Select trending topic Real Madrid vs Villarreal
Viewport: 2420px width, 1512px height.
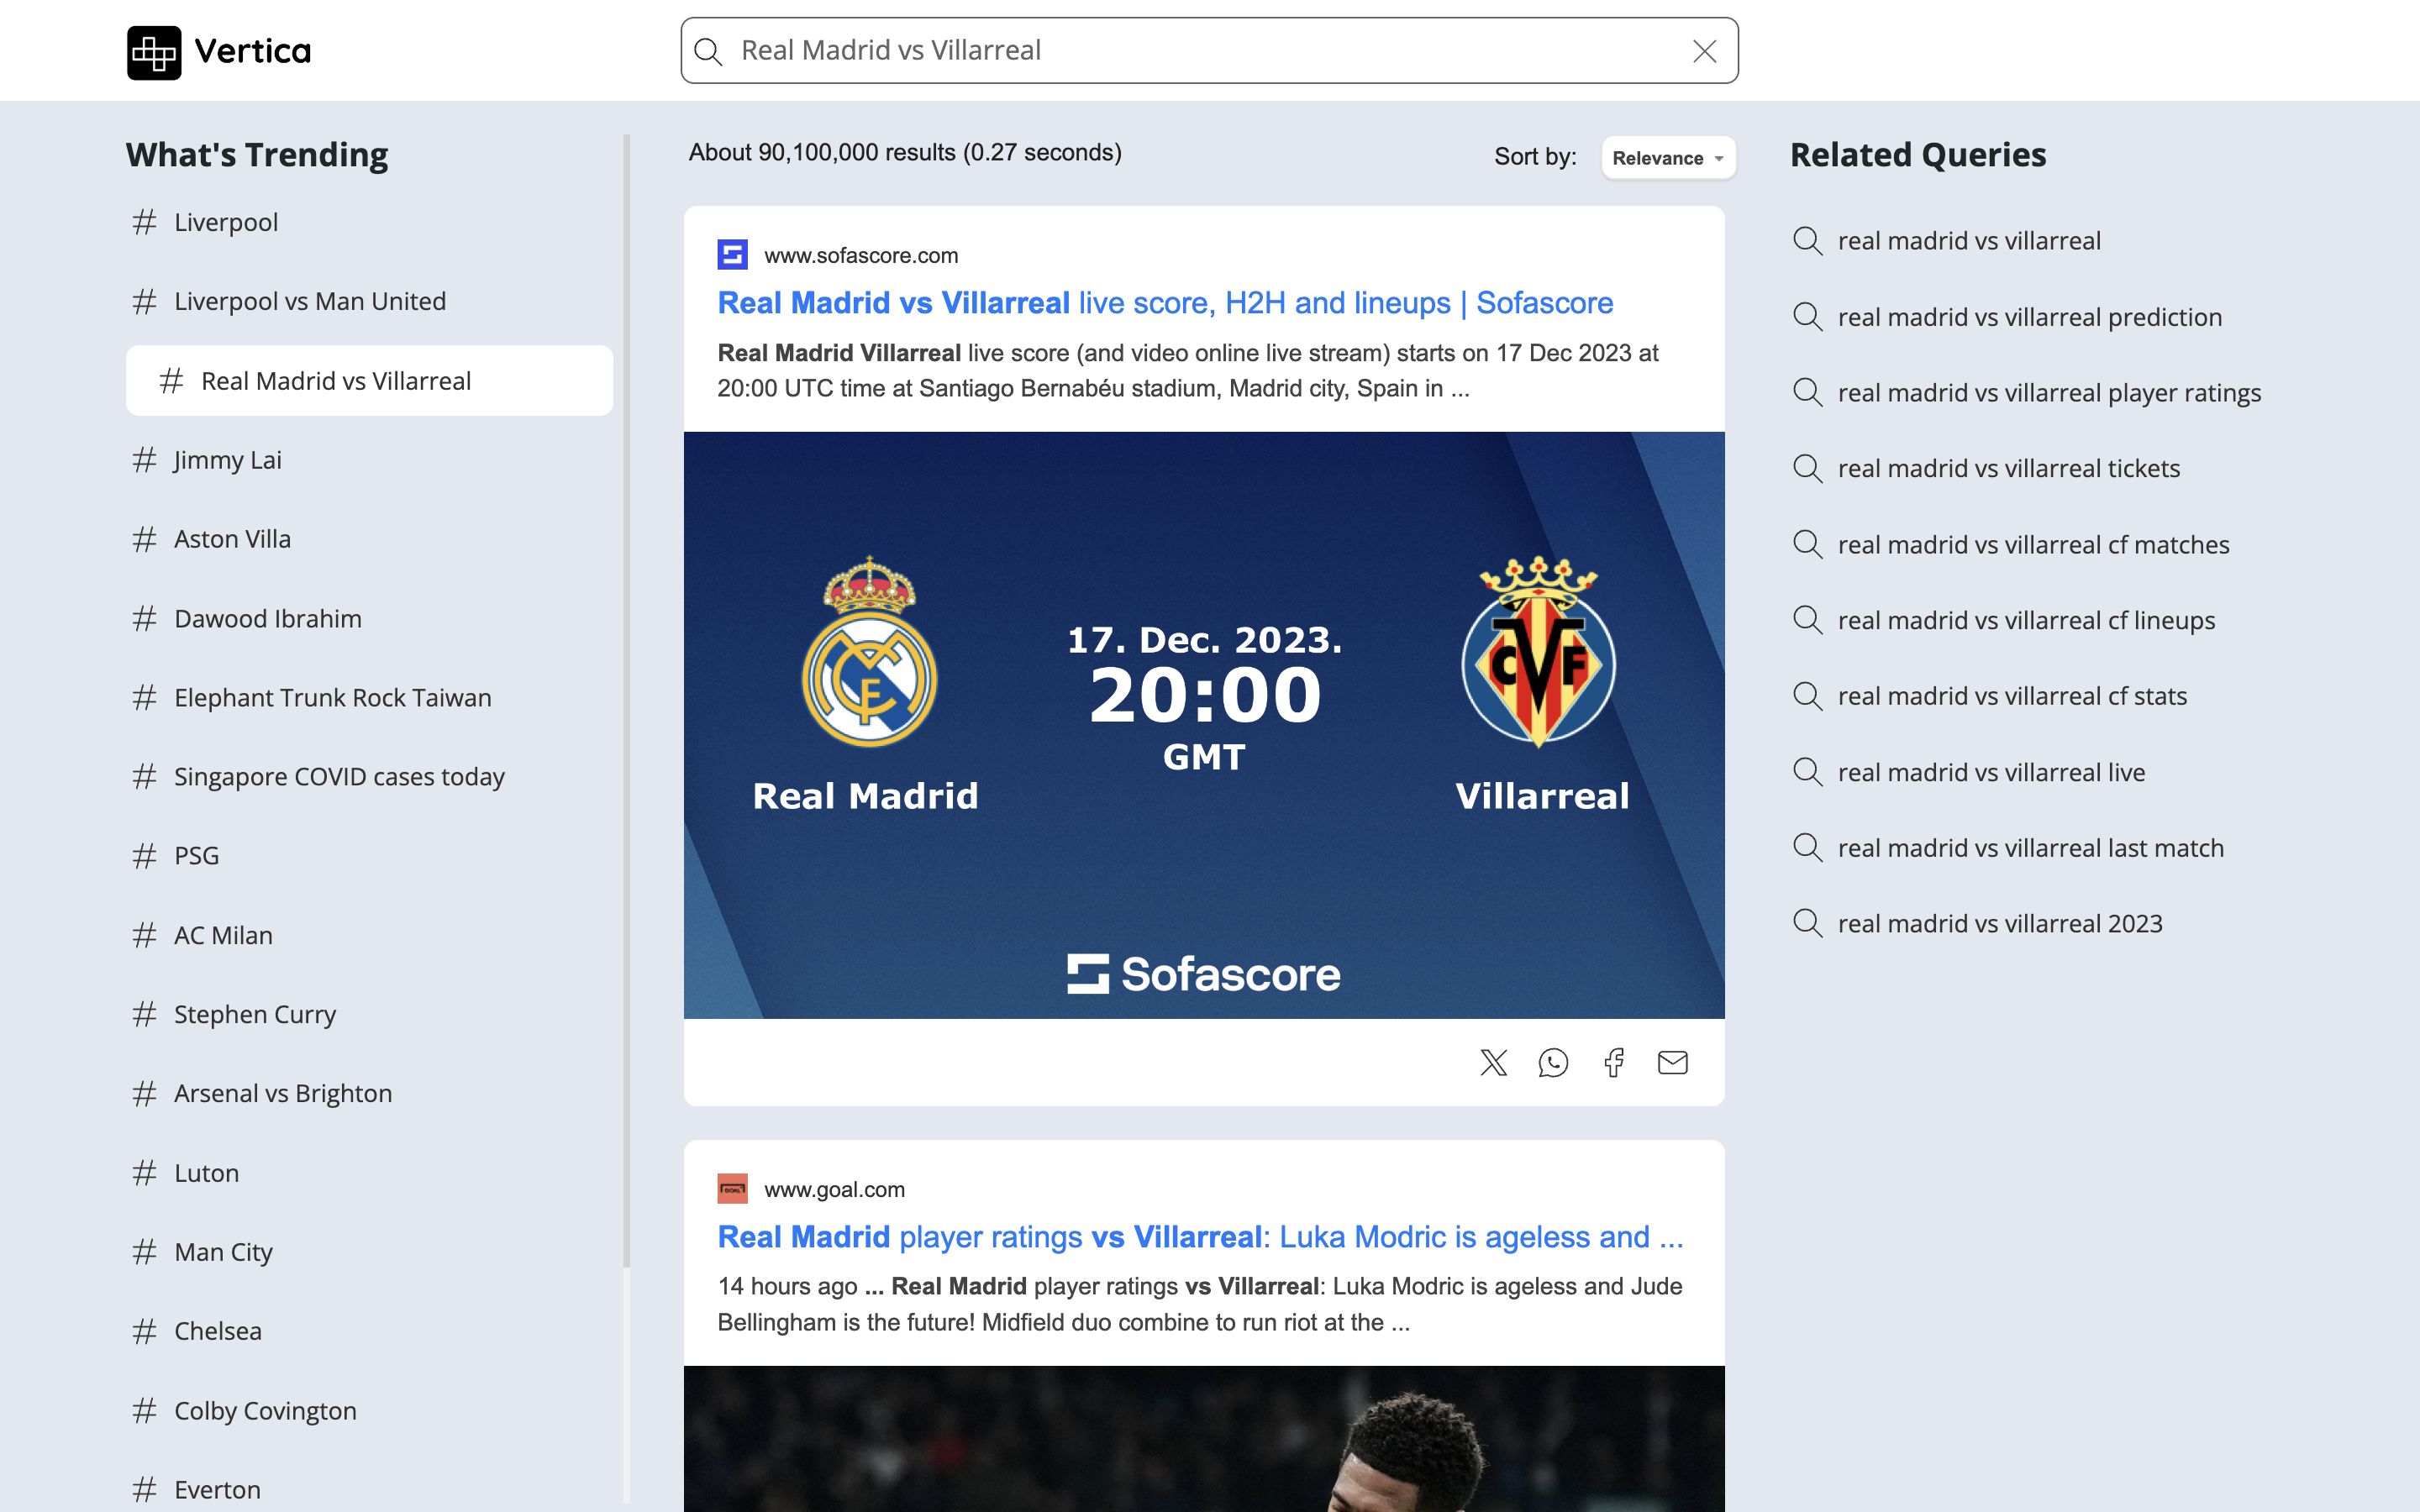click(x=369, y=381)
